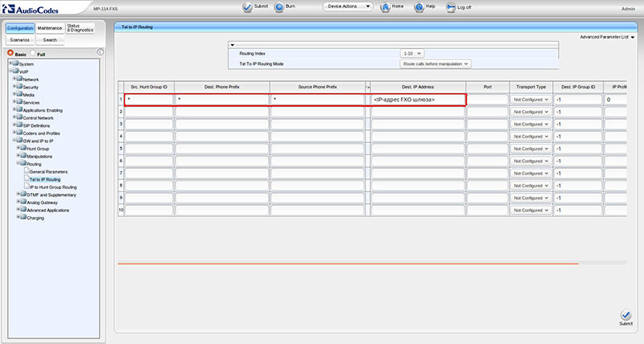Image resolution: width=644 pixels, height=344 pixels.
Task: Click Dest. Phone Prefix field in row 2
Action: tap(222, 112)
